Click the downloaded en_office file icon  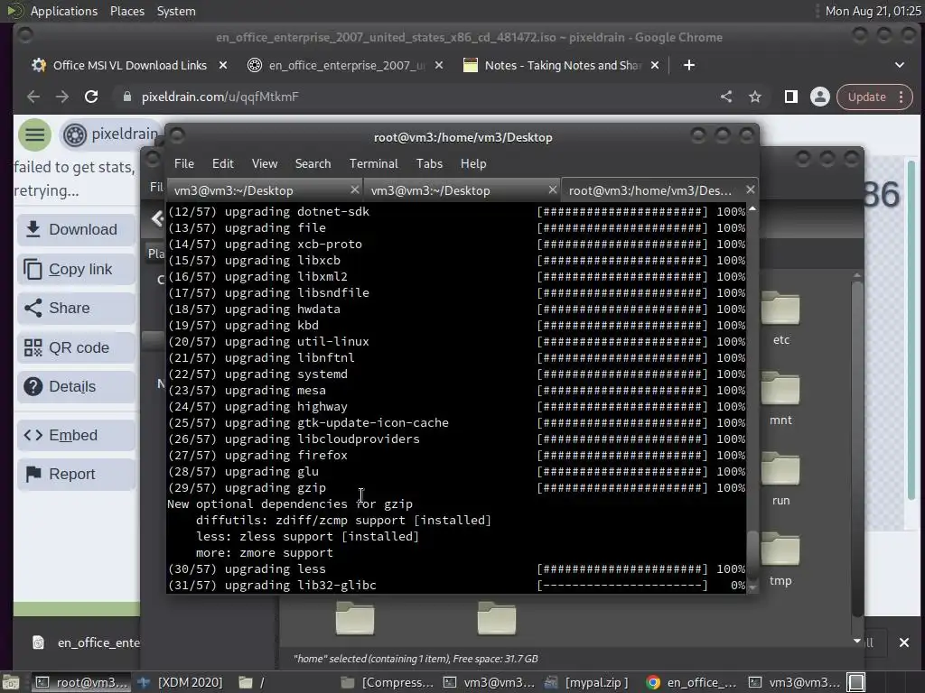point(38,642)
